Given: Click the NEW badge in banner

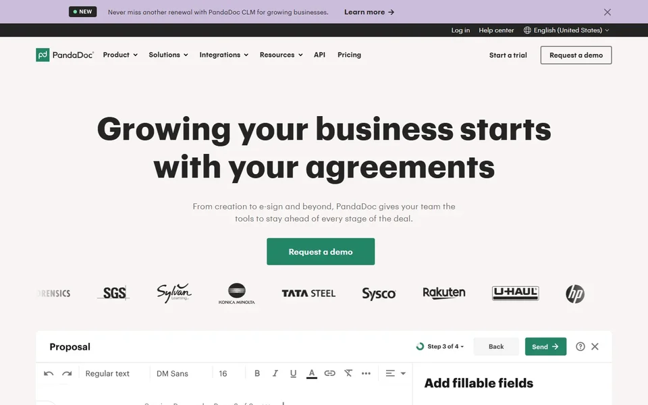Looking at the screenshot, I should tap(82, 11).
